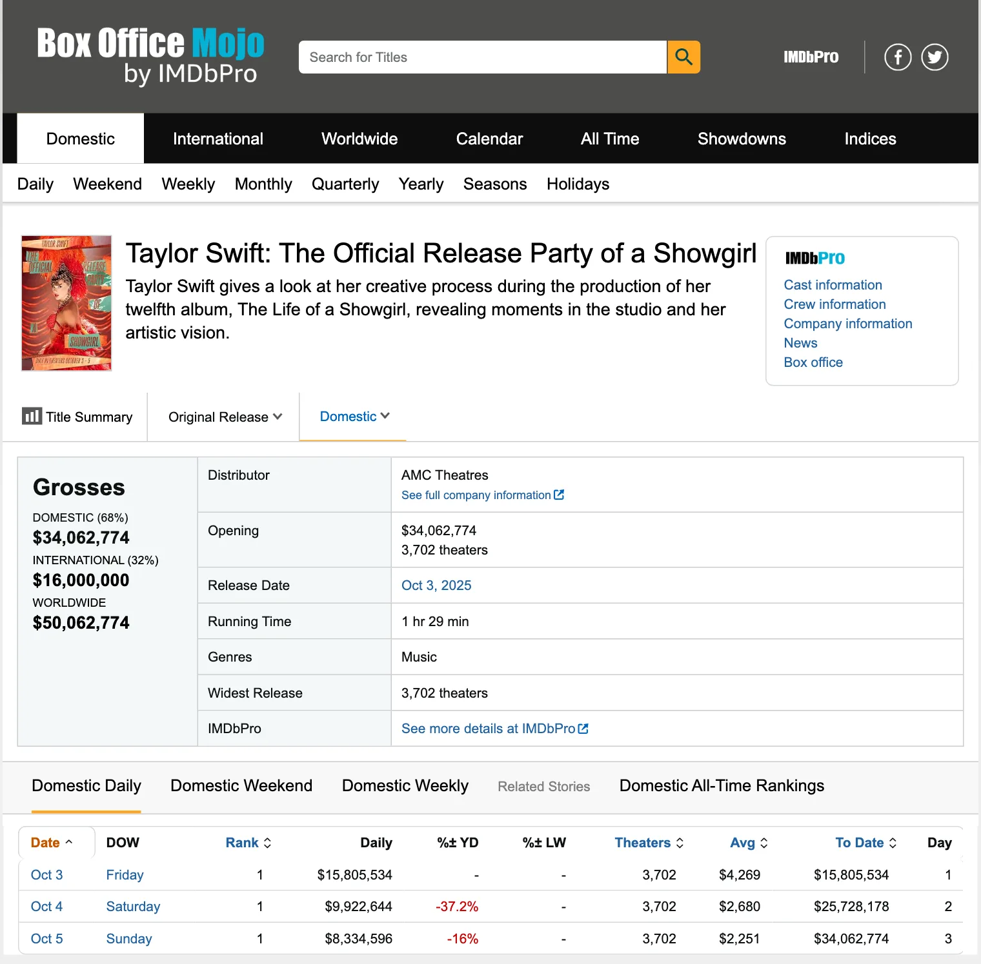Switch to Domestic Daily tab
The width and height of the screenshot is (981, 964).
[x=86, y=786]
